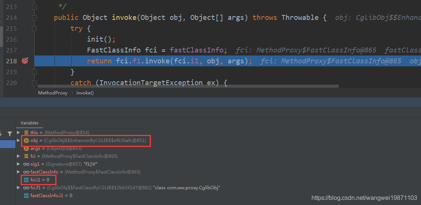Screen dimensions: 421x205
Task: Select the Variables tab
Action: coord(30,123)
